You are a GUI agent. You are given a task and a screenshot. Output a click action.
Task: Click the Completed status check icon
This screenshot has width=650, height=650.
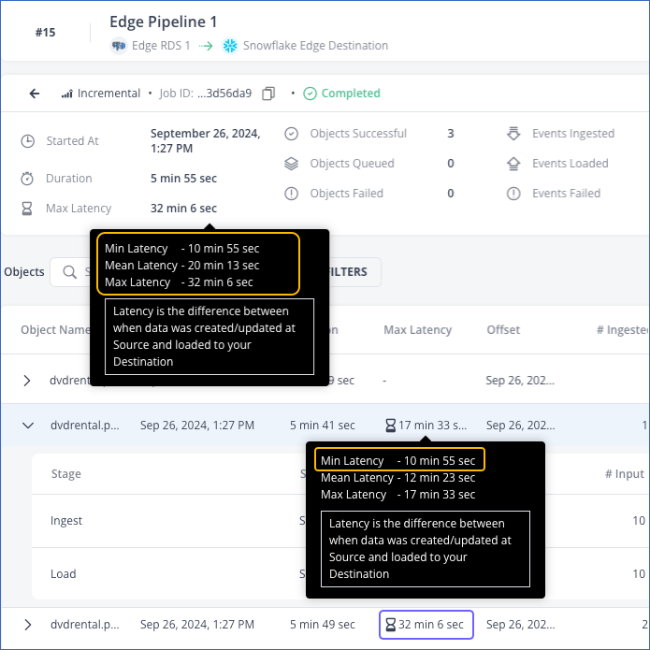(x=310, y=94)
